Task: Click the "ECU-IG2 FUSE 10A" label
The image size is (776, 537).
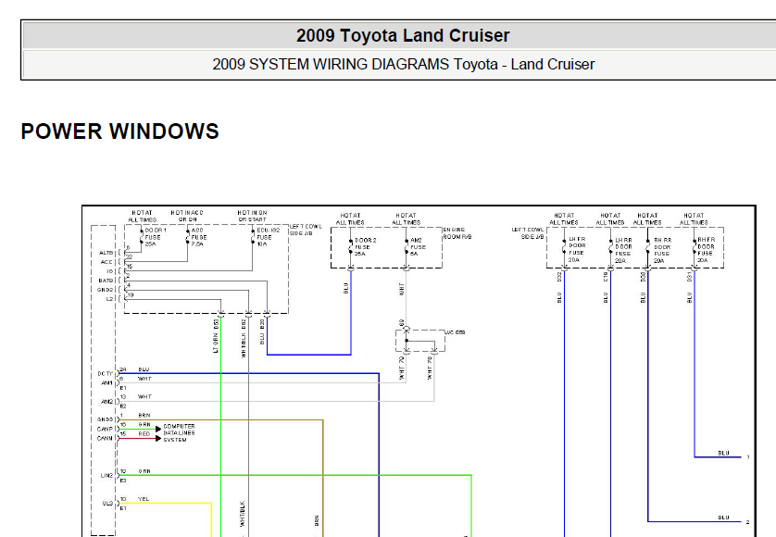Action: [x=268, y=237]
